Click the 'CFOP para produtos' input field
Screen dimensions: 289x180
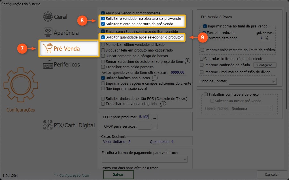tap(144, 117)
